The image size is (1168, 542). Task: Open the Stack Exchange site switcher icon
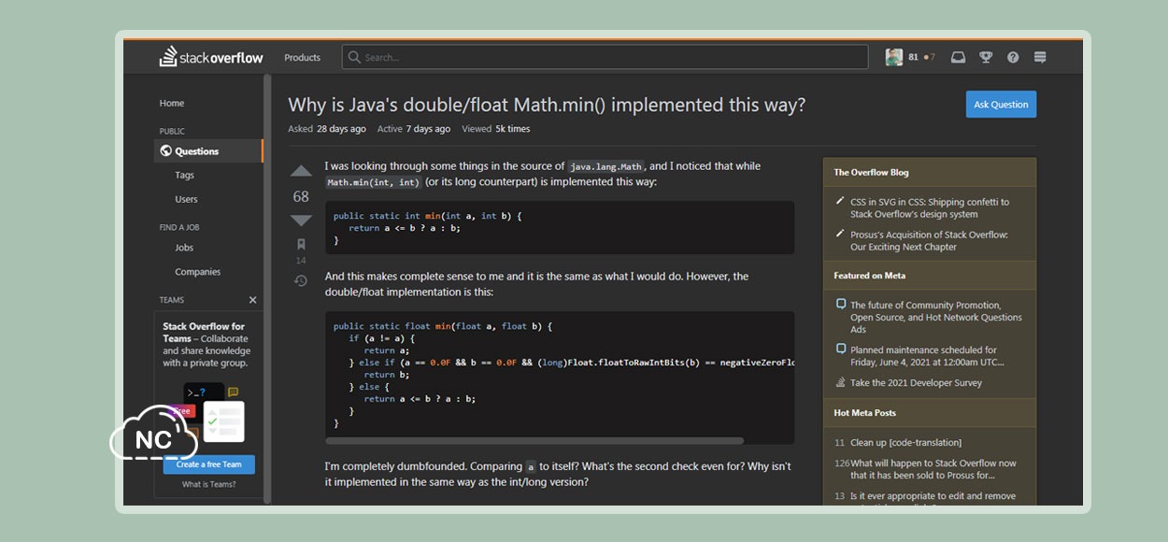pyautogui.click(x=1040, y=57)
